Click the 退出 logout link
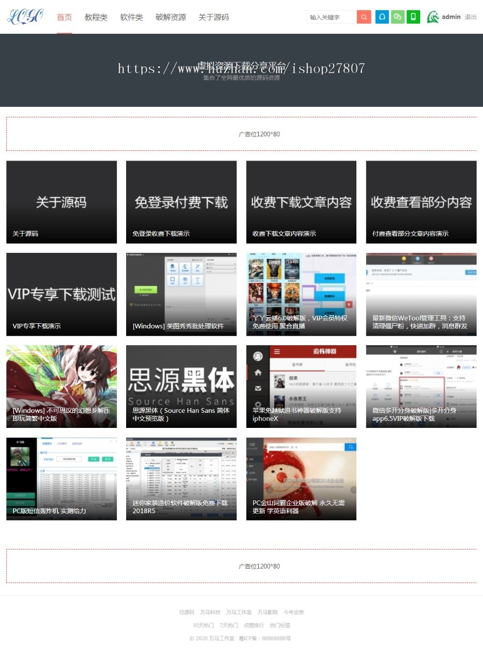The image size is (483, 655). (471, 17)
